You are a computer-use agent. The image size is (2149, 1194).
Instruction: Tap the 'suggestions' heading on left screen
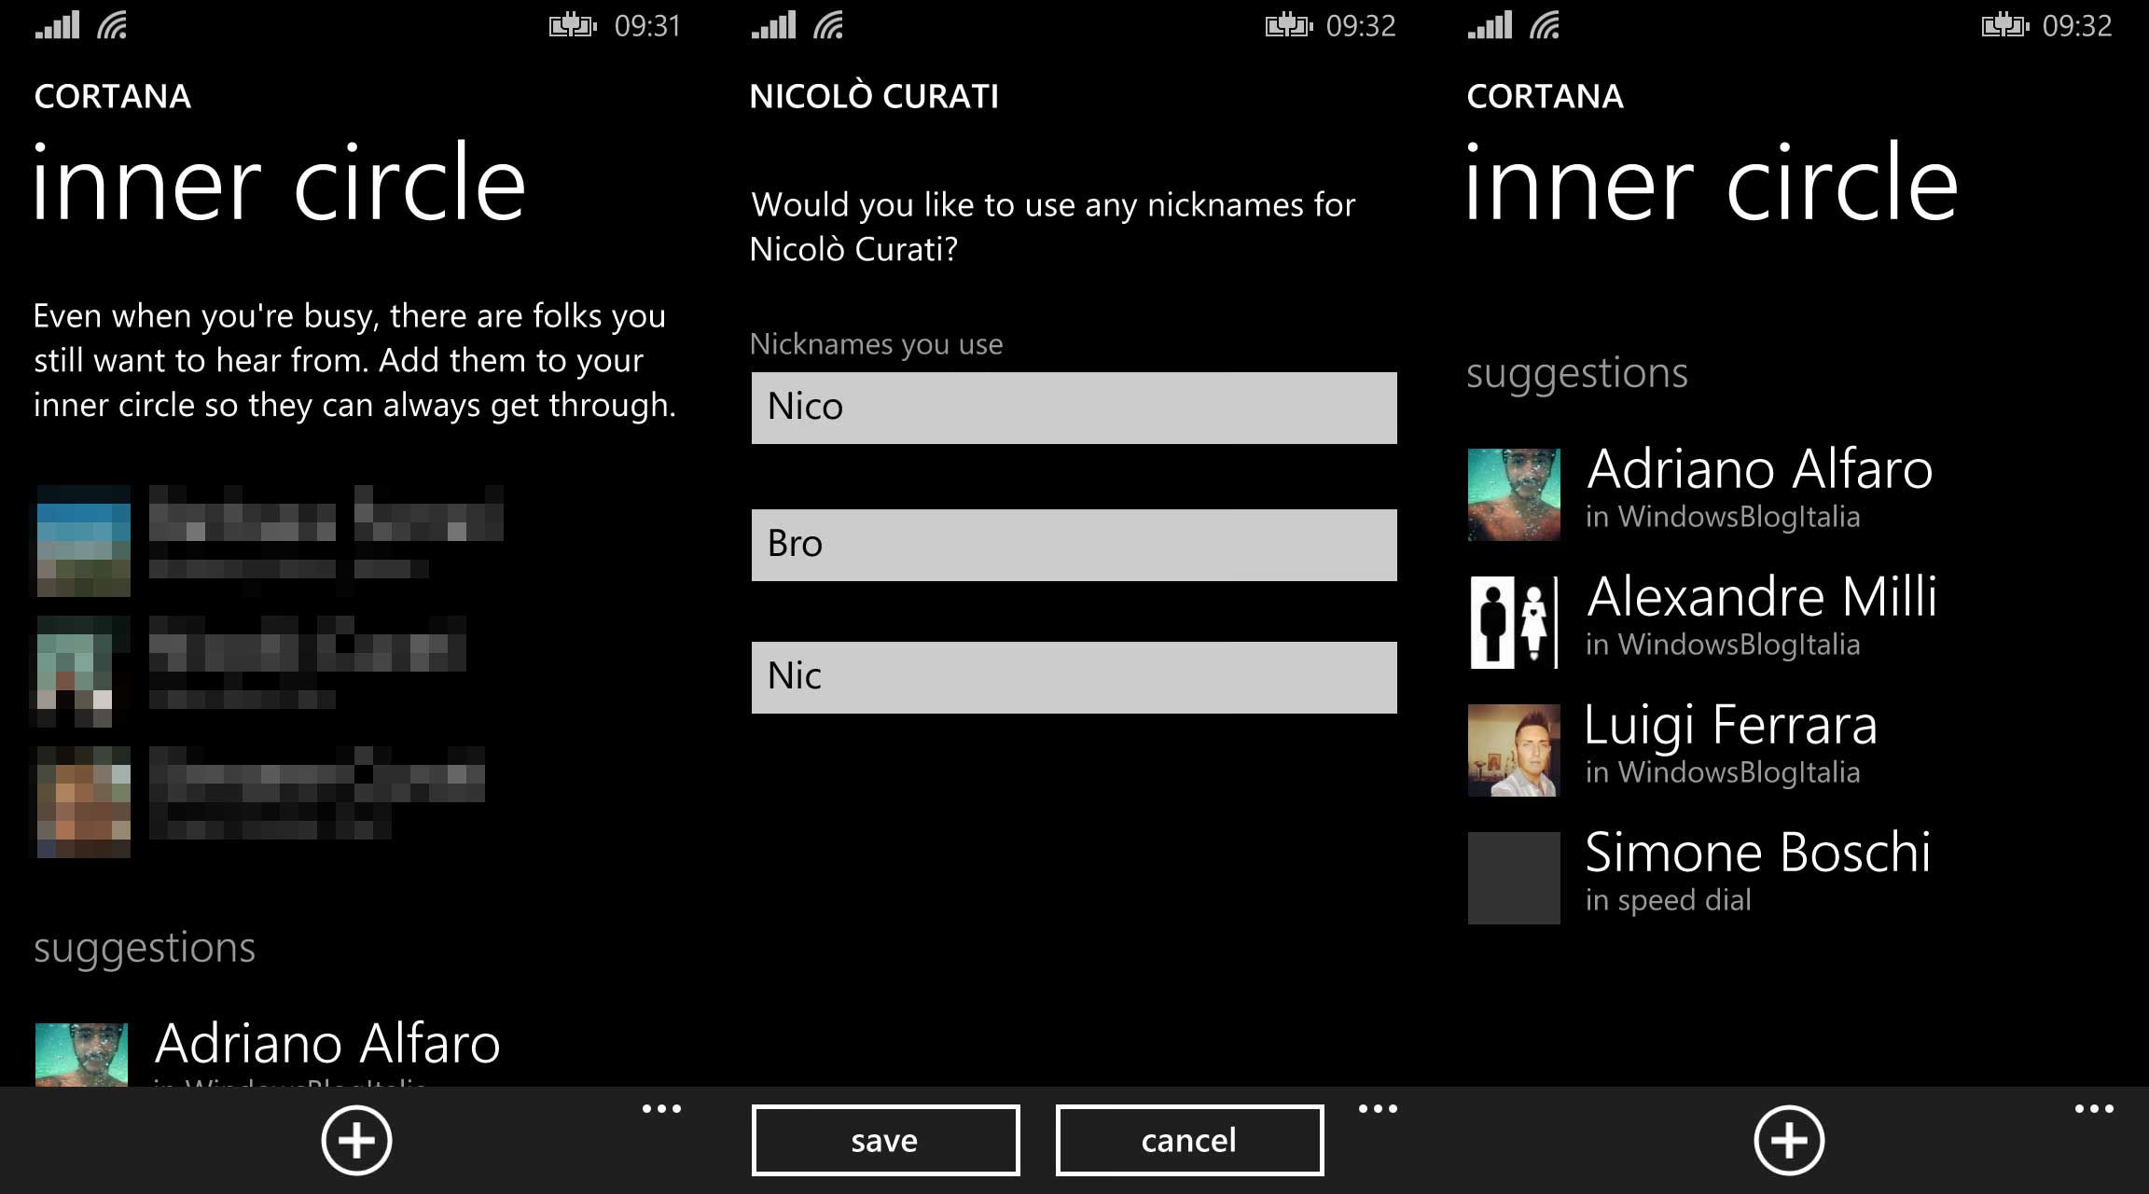pyautogui.click(x=145, y=949)
